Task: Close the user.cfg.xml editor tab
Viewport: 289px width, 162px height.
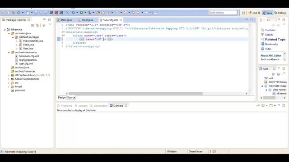Action: (x=121, y=20)
